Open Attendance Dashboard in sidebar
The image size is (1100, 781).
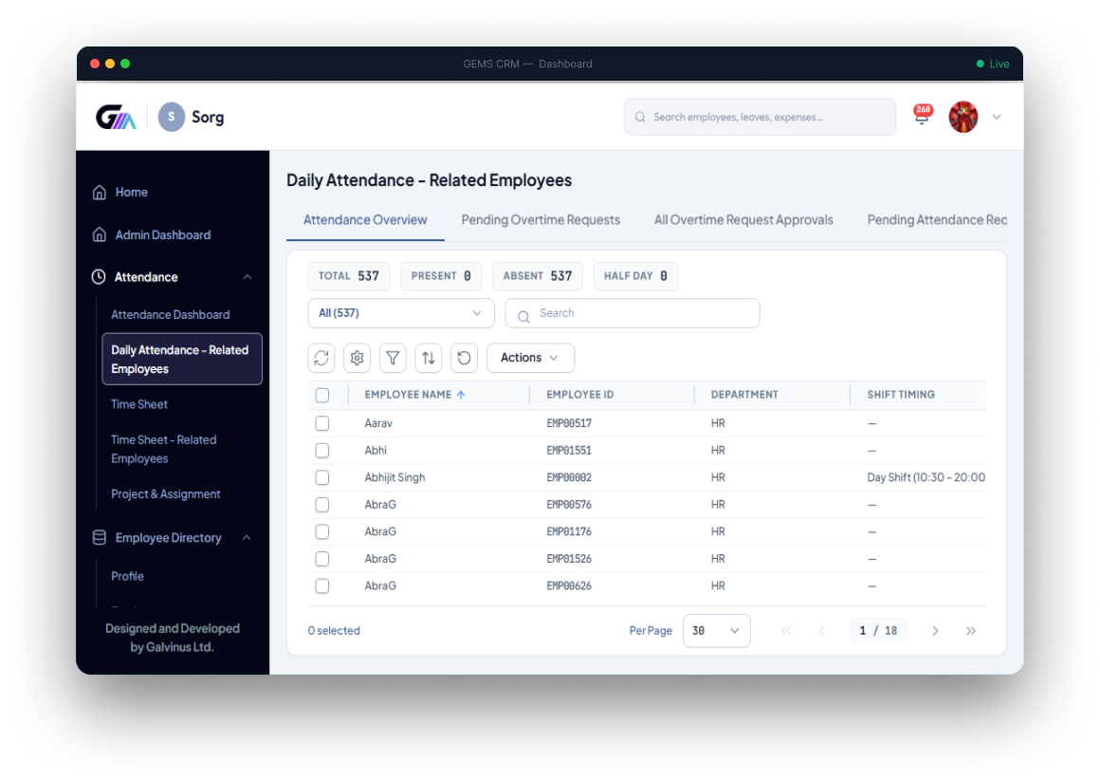[171, 315]
